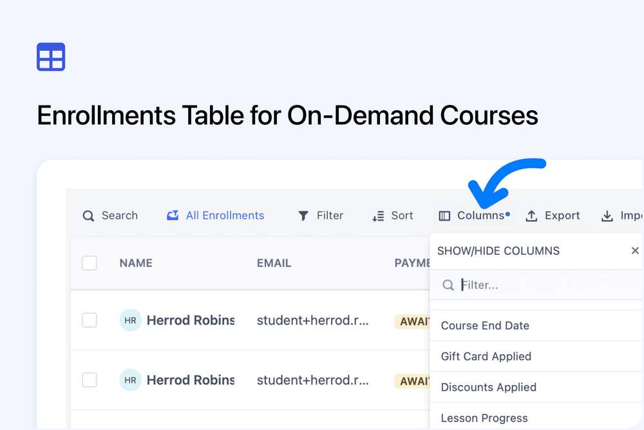This screenshot has width=644, height=430.
Task: Click the sync icon beside All Enrollments
Action: click(173, 216)
